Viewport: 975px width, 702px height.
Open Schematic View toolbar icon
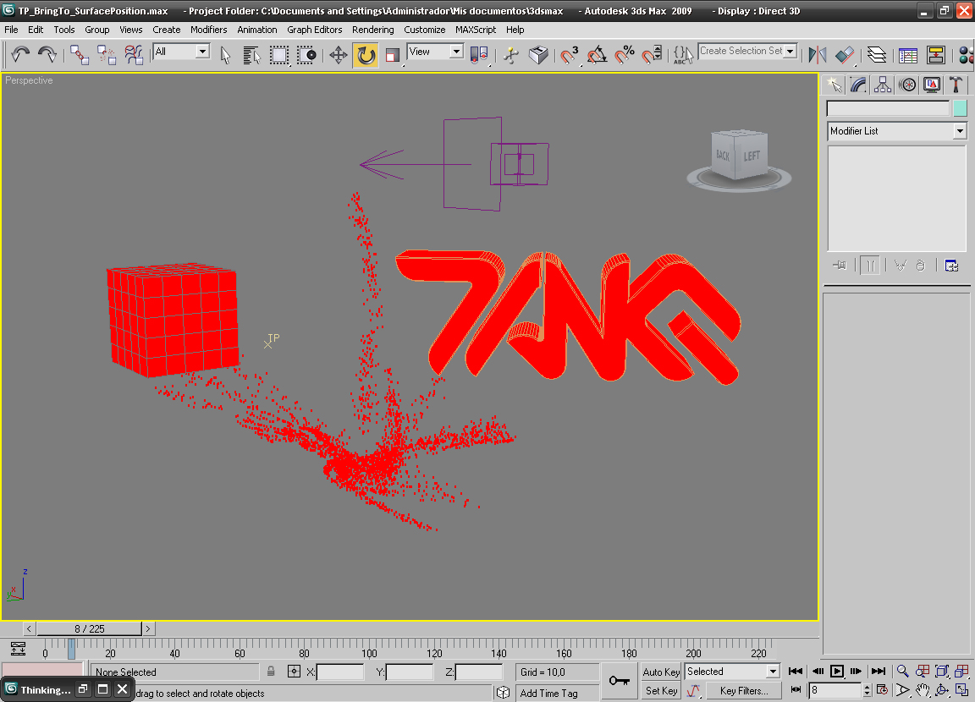[936, 55]
